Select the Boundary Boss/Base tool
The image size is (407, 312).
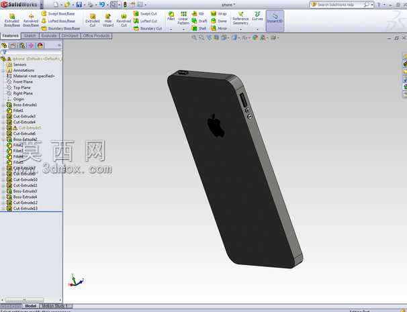coord(60,28)
